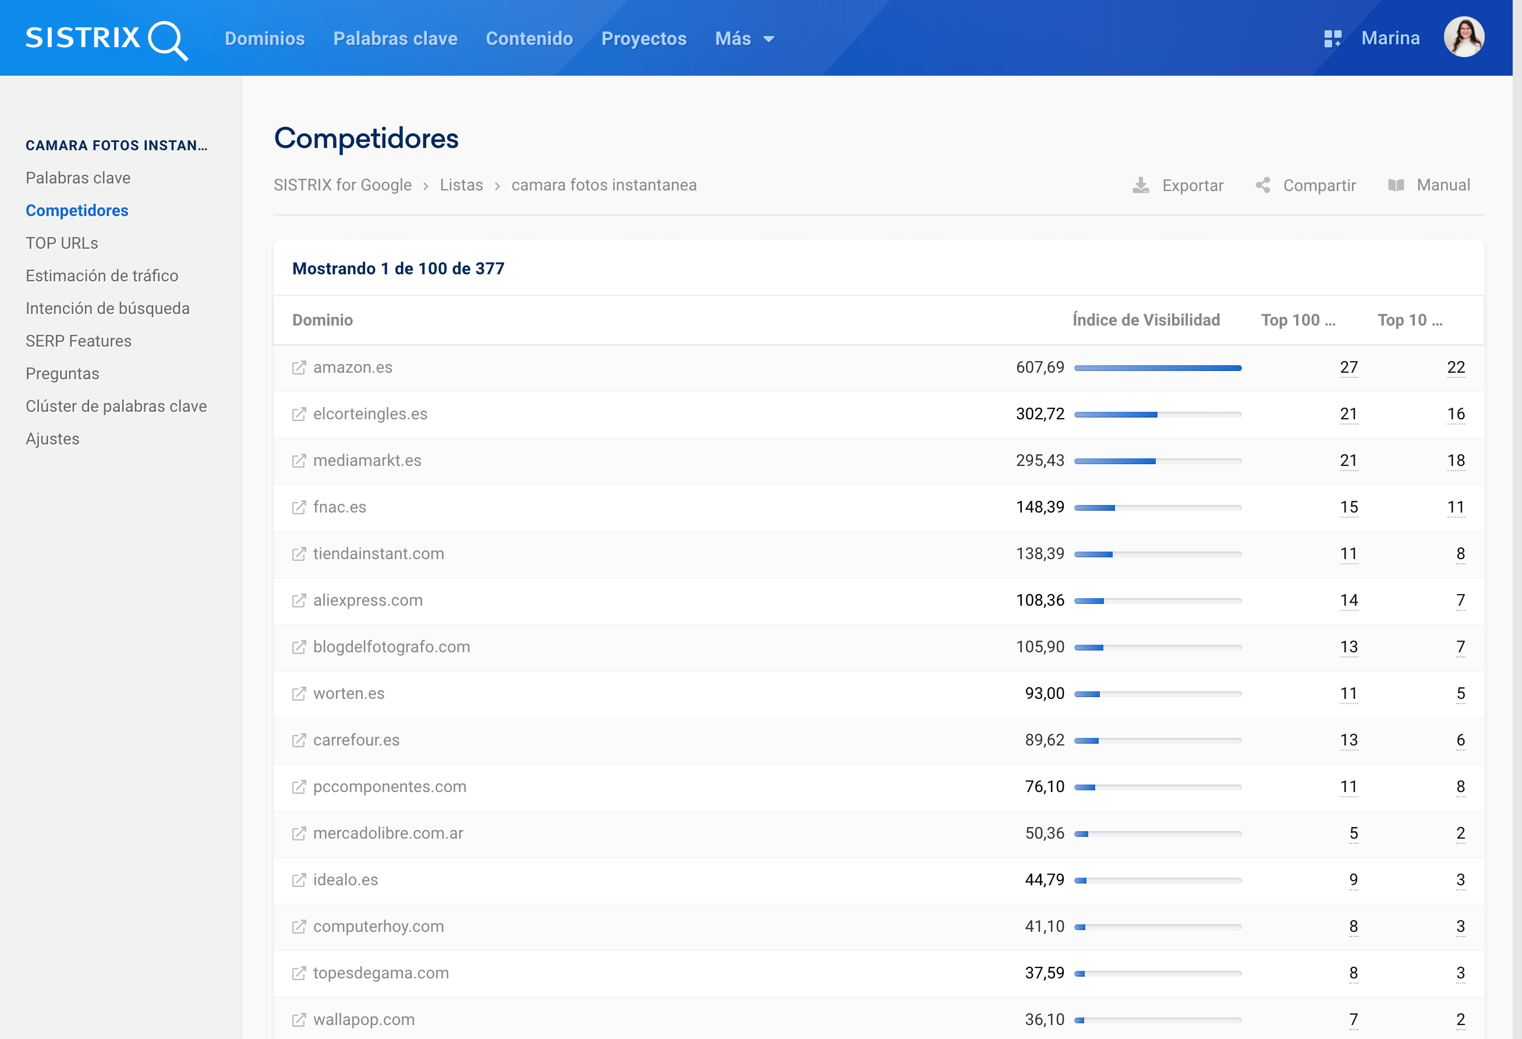
Task: Open tiendainstant.com external link icon
Action: (x=299, y=553)
